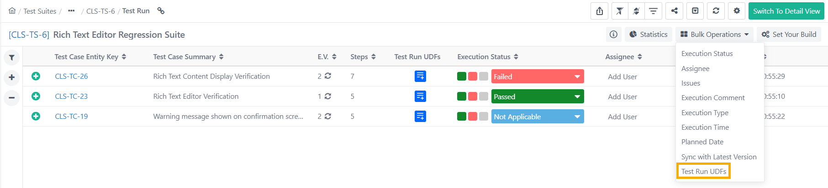The width and height of the screenshot is (828, 188).
Task: Open Not Applicable status dropdown for CLS-TC-19
Action: [538, 117]
